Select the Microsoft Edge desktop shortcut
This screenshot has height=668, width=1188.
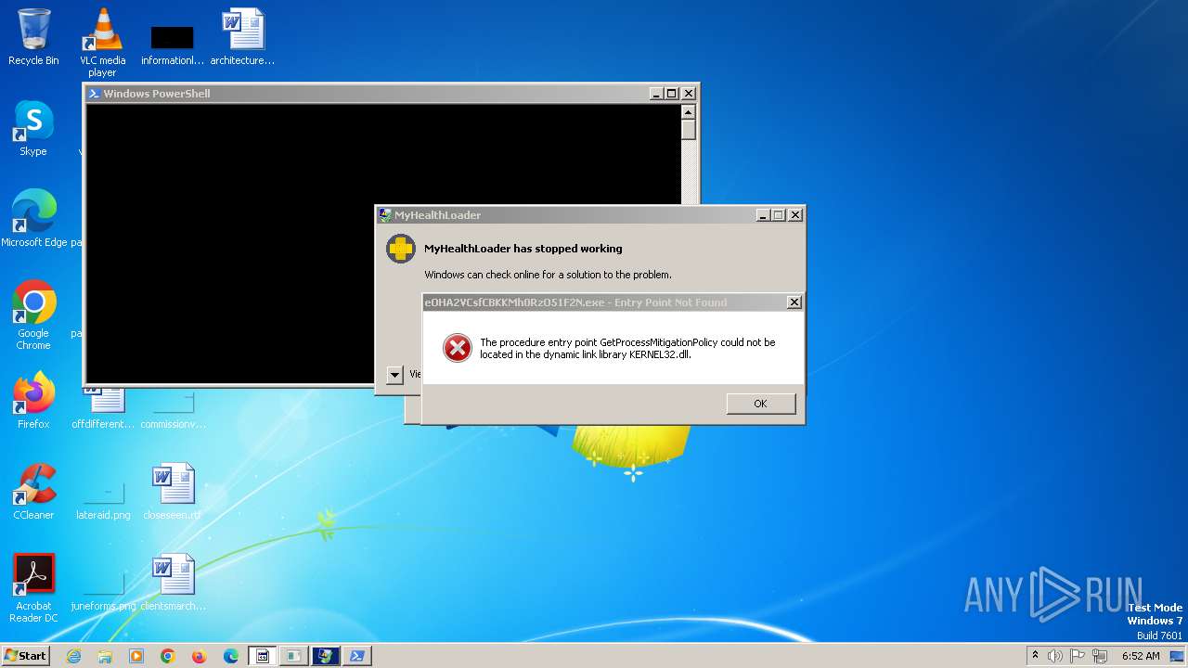click(33, 218)
